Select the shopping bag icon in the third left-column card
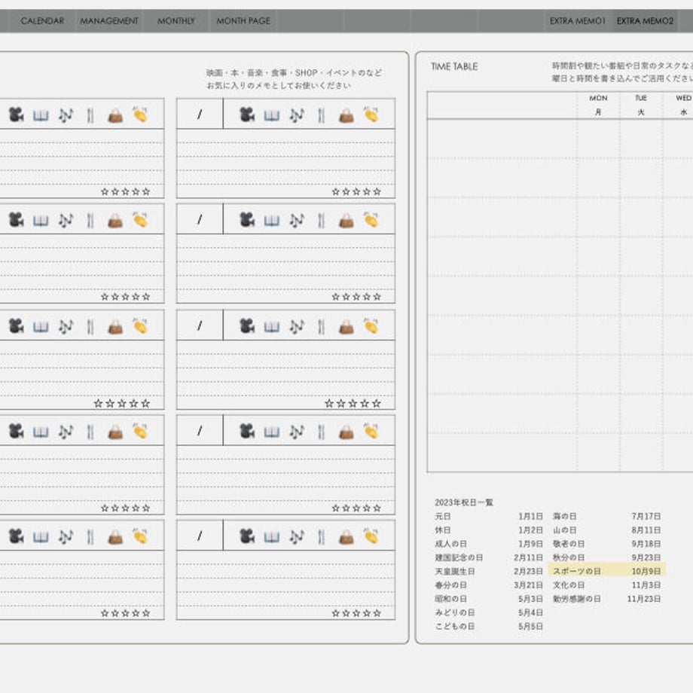 (116, 327)
